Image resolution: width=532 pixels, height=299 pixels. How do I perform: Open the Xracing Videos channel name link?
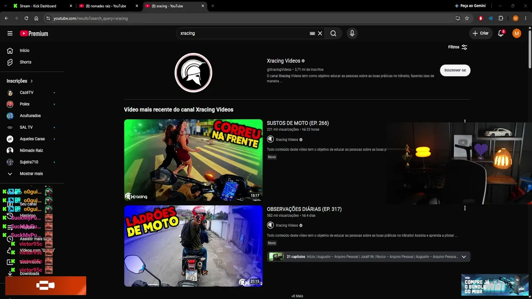click(x=283, y=61)
